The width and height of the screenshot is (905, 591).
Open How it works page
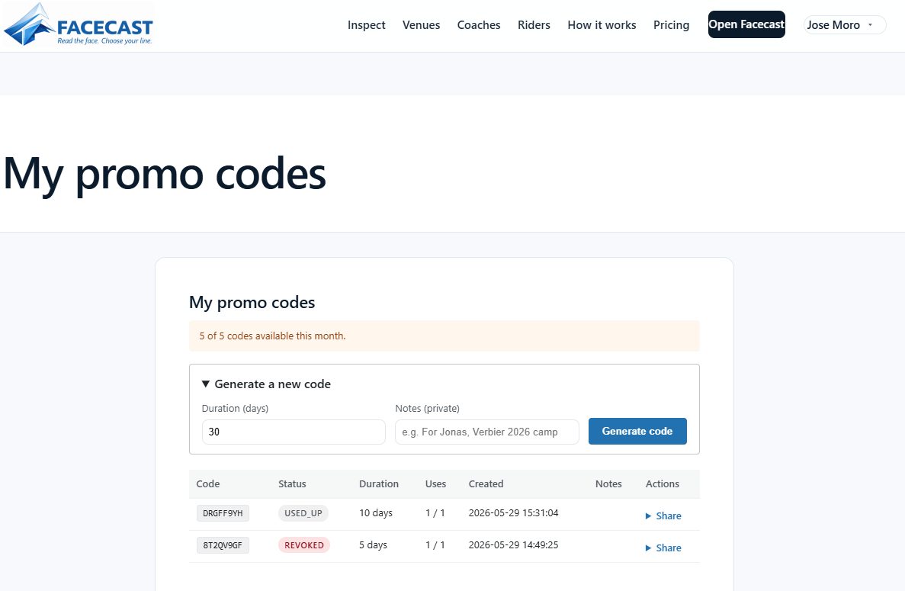coord(602,25)
